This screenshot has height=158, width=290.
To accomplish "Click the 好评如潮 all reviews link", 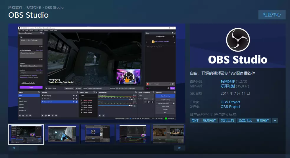I will pos(228,86).
